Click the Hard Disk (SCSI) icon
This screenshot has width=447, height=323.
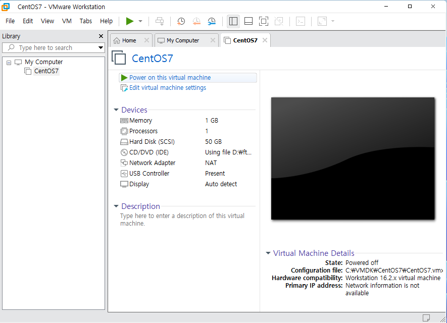click(124, 141)
